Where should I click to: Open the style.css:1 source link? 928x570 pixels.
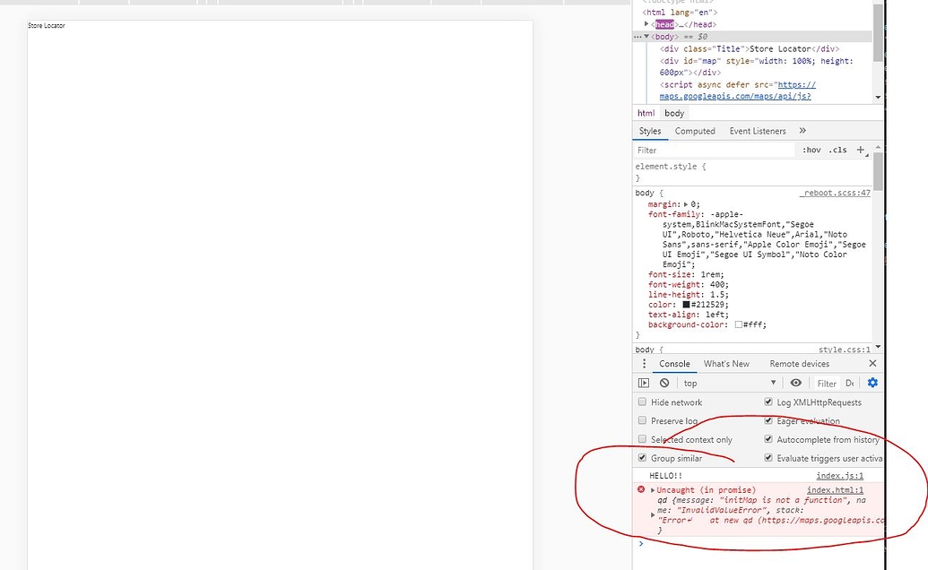[x=845, y=350]
